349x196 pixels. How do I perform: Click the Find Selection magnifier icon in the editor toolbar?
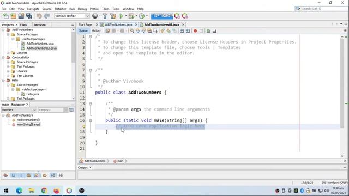click(132, 31)
